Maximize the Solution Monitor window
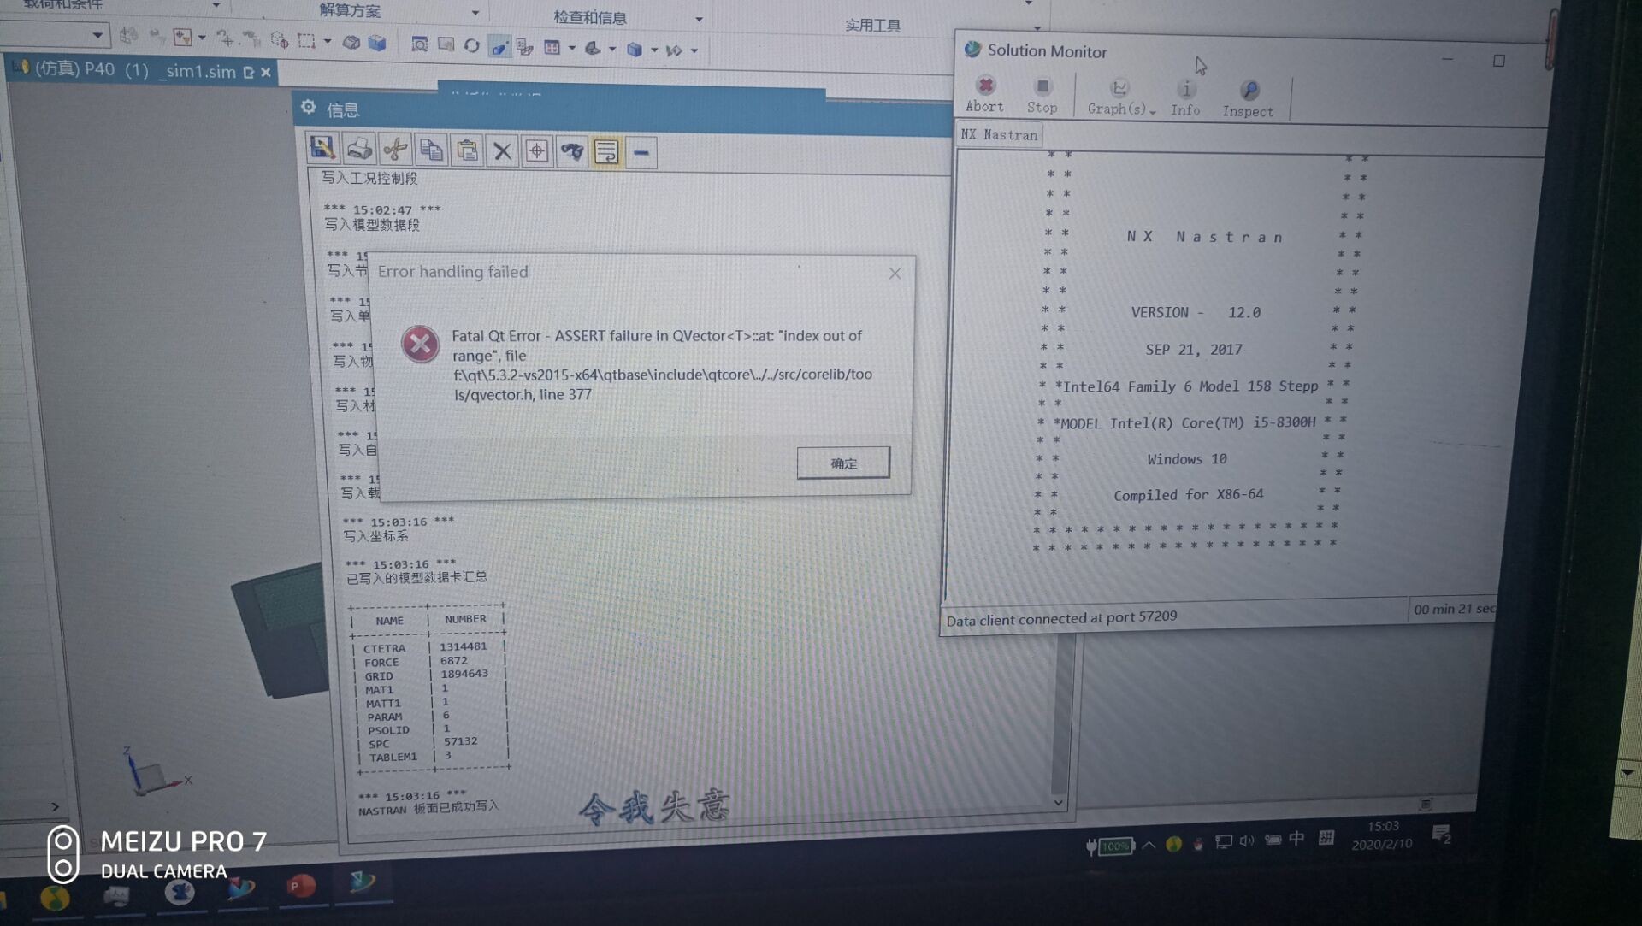1642x926 pixels. coord(1498,61)
